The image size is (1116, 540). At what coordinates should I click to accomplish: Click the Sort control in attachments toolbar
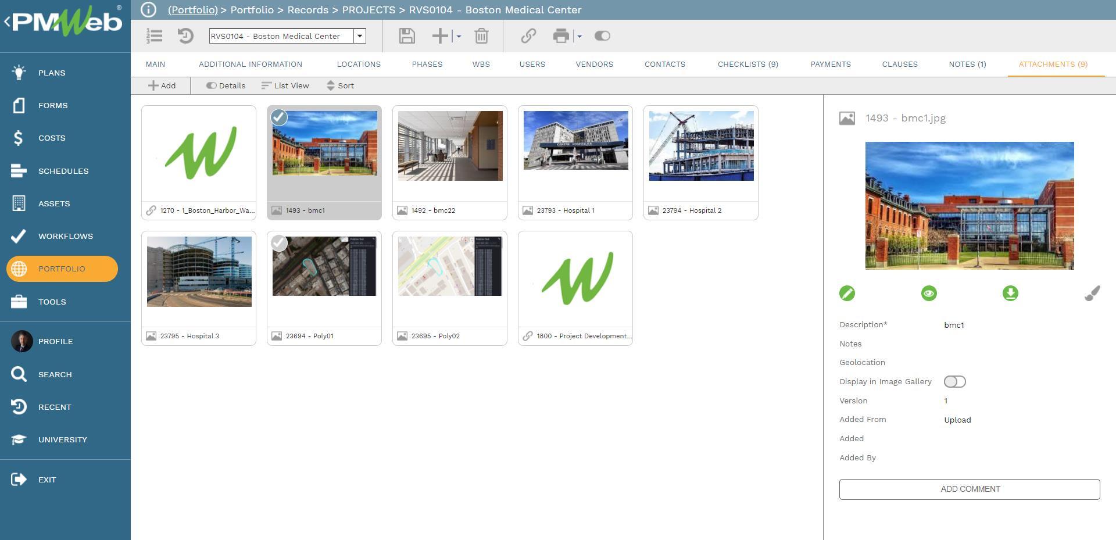tap(340, 85)
